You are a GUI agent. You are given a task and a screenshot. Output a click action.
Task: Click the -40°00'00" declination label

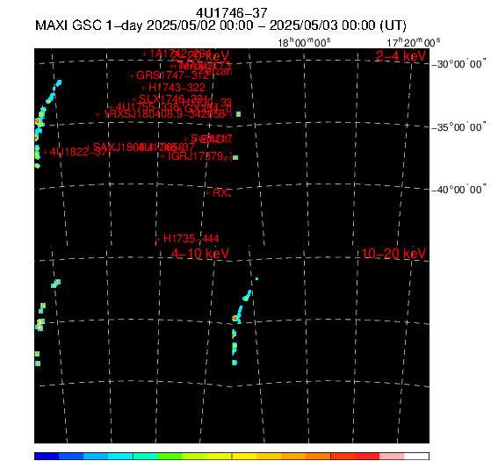click(x=458, y=190)
